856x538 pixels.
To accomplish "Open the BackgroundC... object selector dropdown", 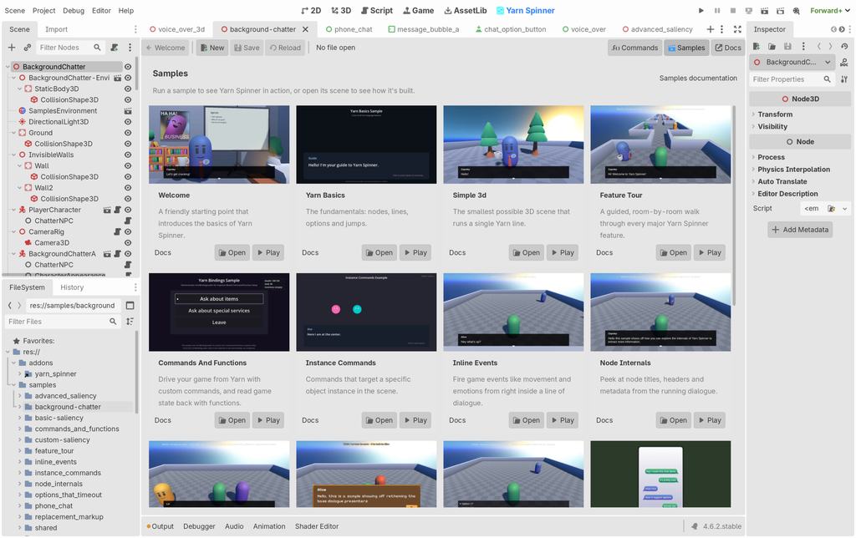I will click(x=792, y=62).
